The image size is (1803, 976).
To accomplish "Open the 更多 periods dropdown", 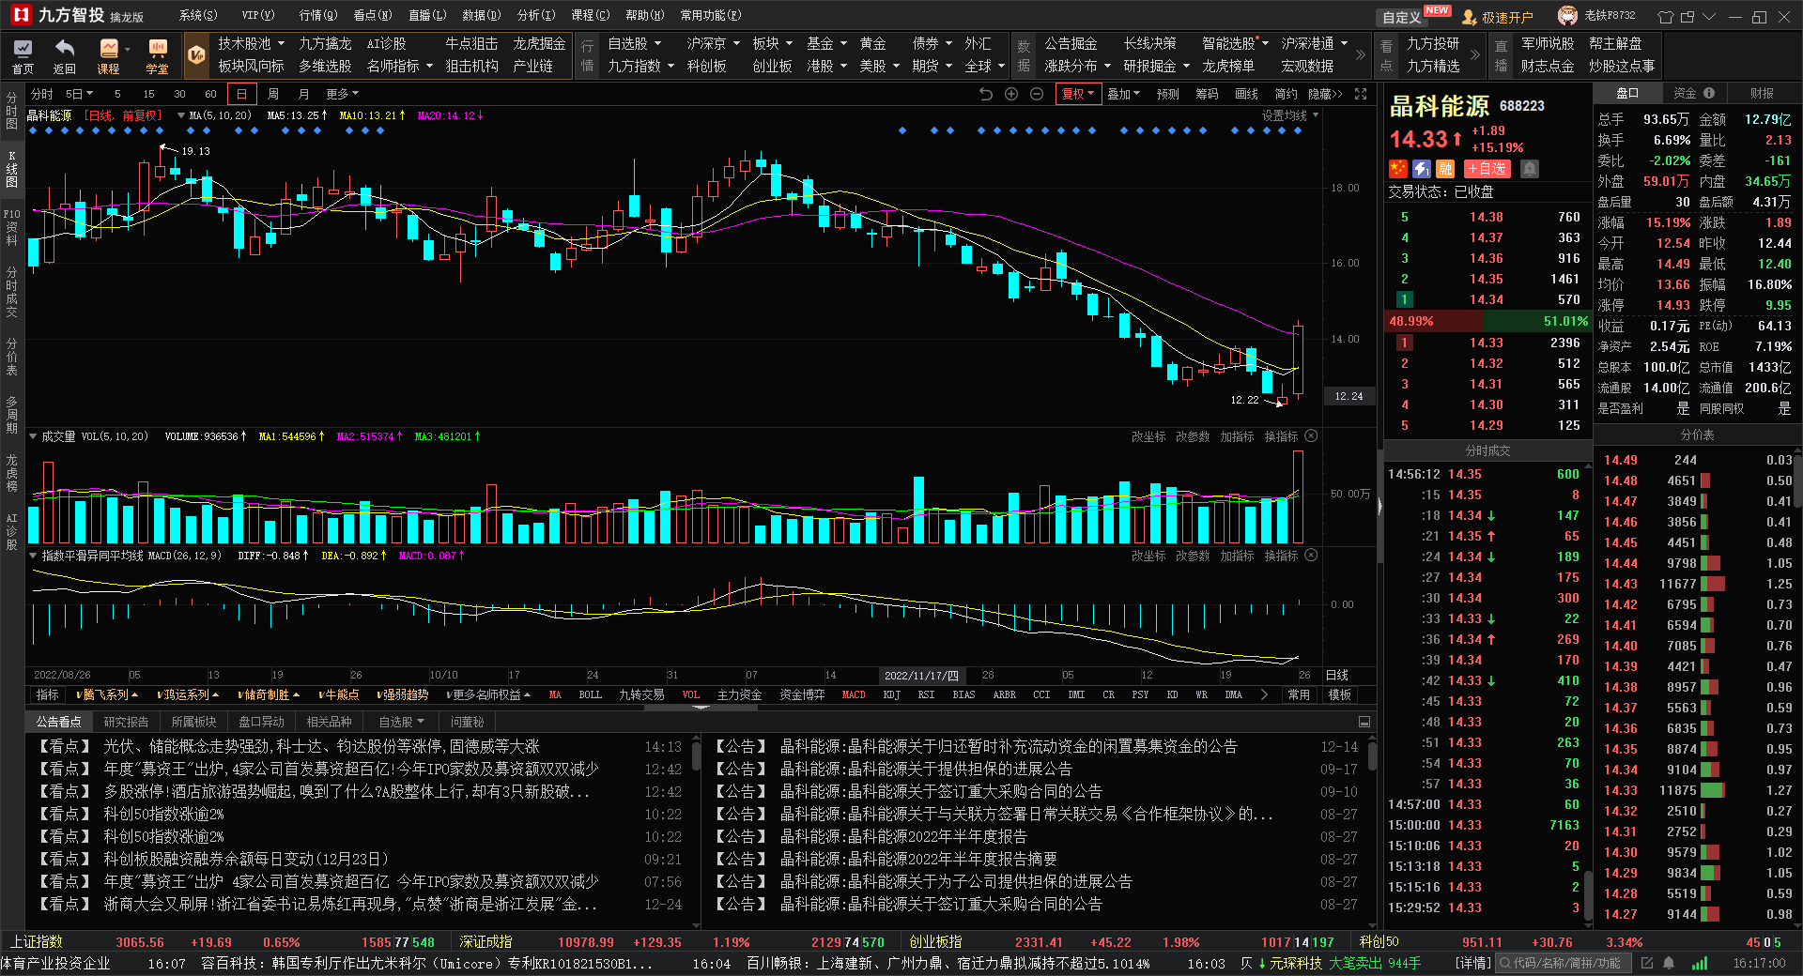I will (343, 94).
